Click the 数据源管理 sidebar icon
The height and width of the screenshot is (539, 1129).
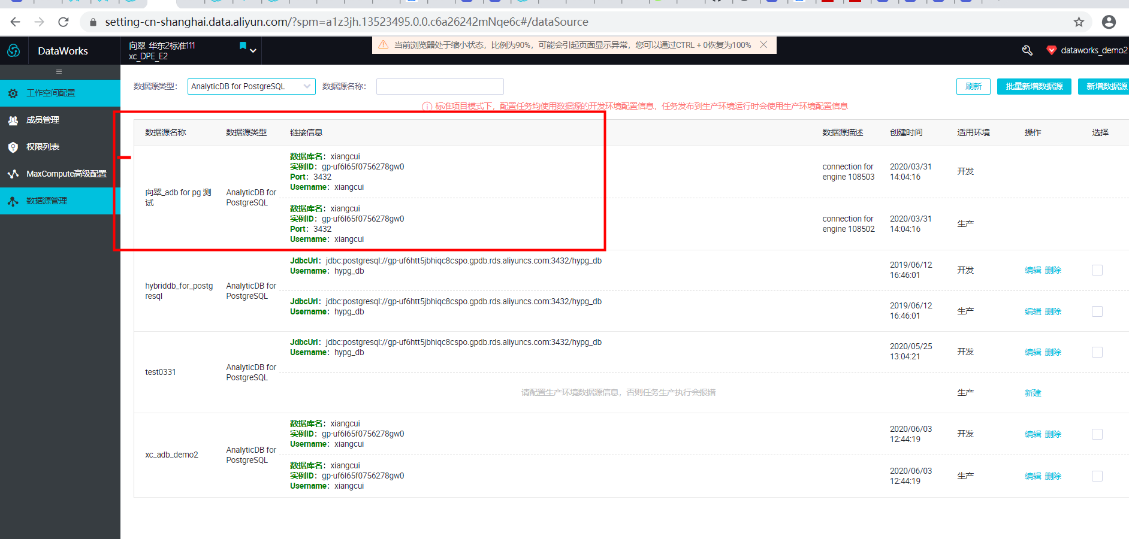click(13, 201)
